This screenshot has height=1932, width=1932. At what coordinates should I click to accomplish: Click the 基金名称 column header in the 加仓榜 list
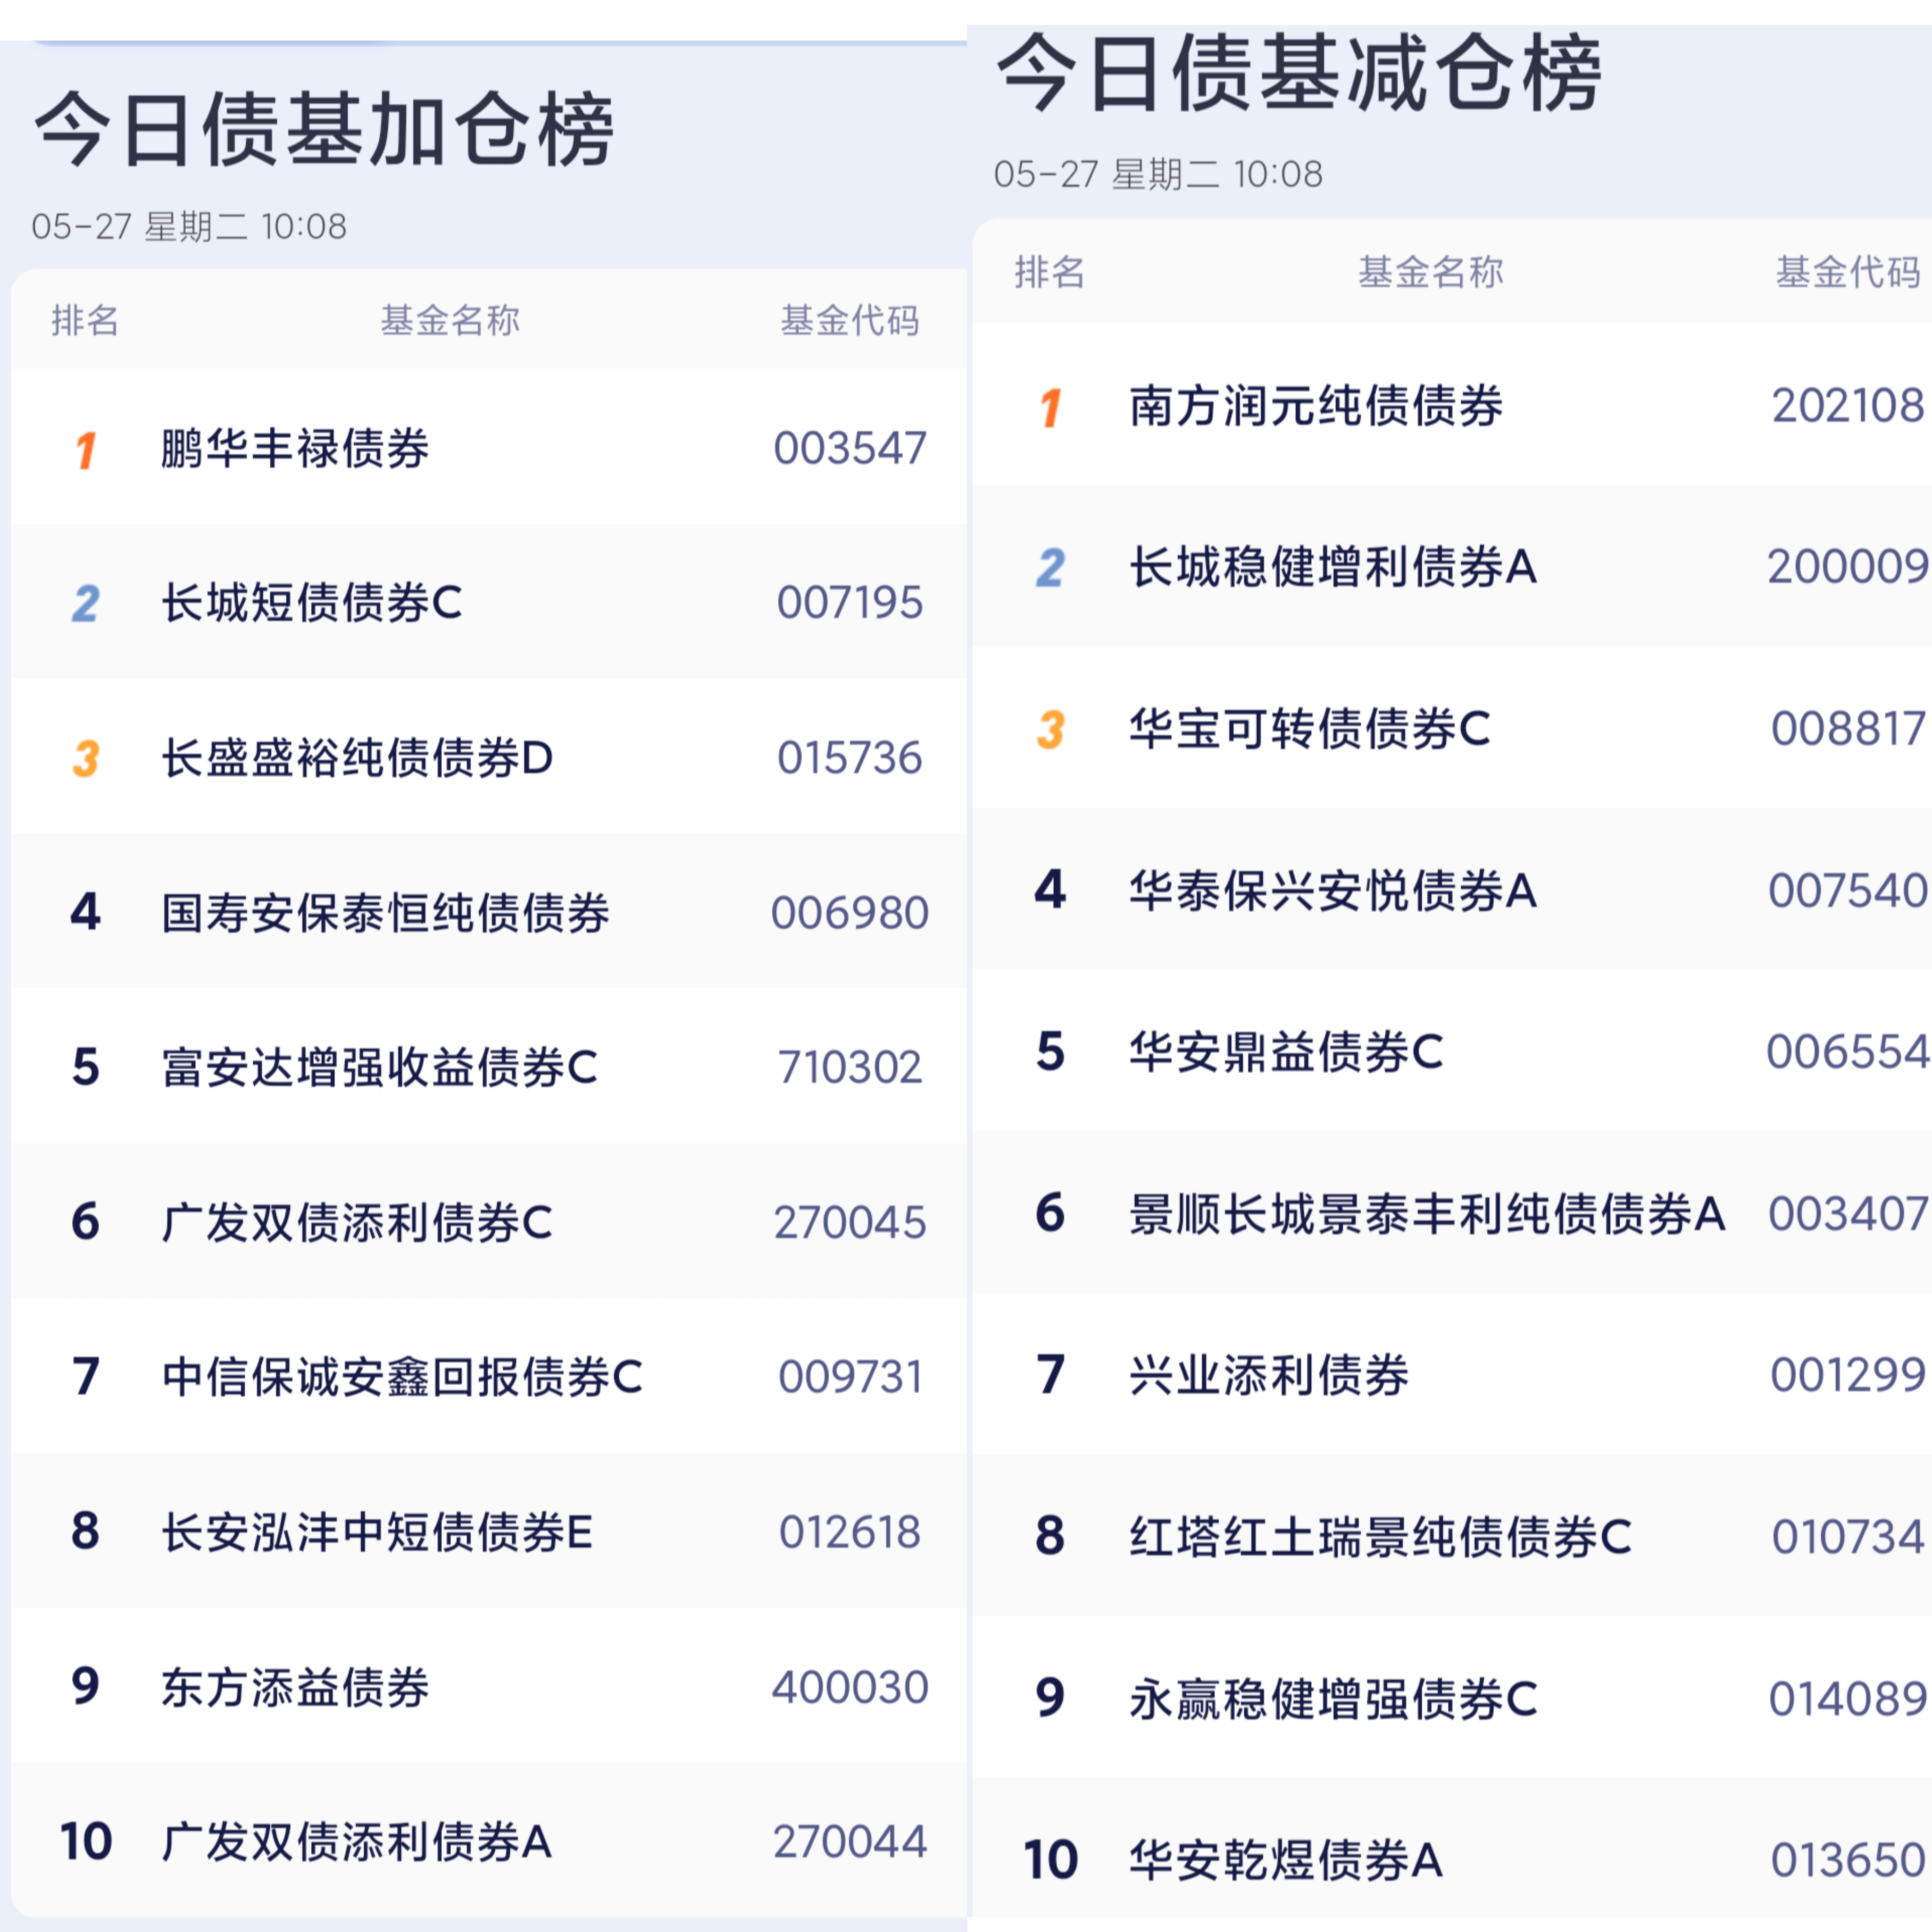(x=450, y=320)
